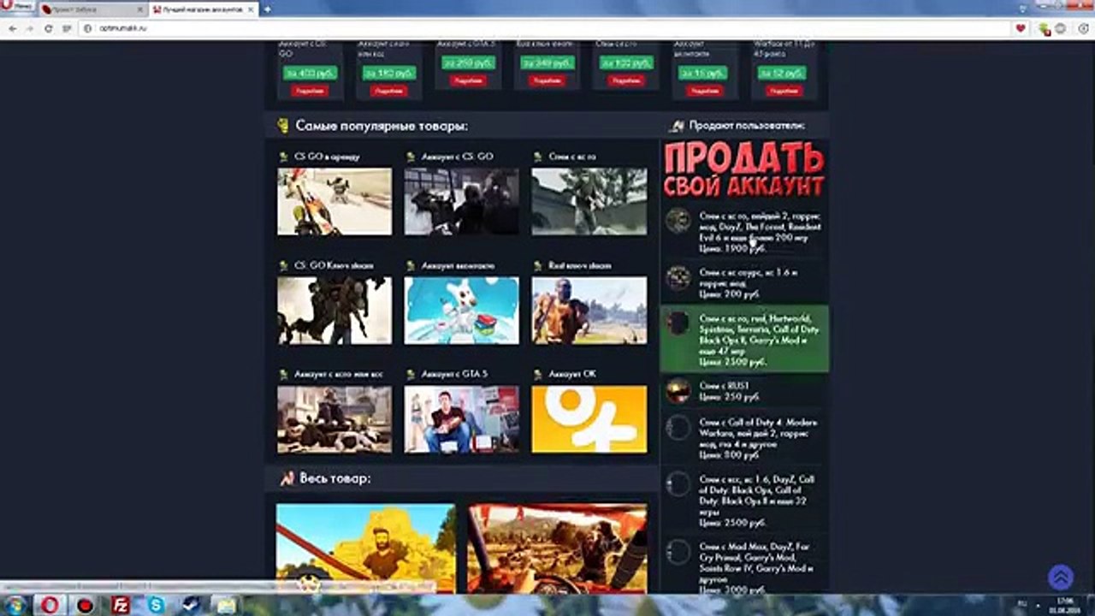Open the orange Аккаунт ОК thumbnail

(x=589, y=419)
